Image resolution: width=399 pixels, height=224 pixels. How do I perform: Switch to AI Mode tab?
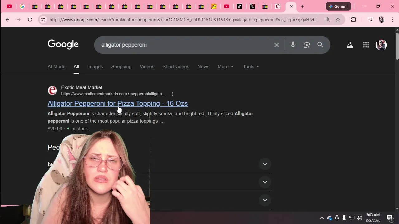(56, 67)
